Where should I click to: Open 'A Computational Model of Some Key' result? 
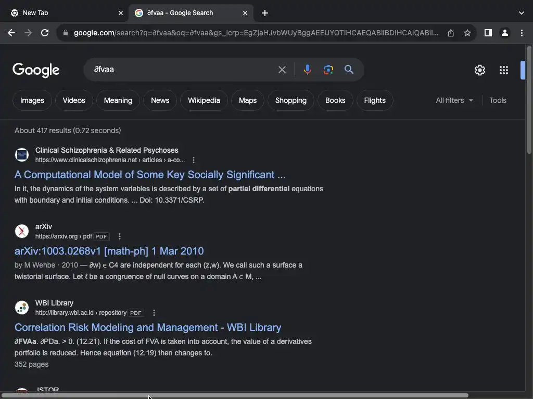click(150, 175)
